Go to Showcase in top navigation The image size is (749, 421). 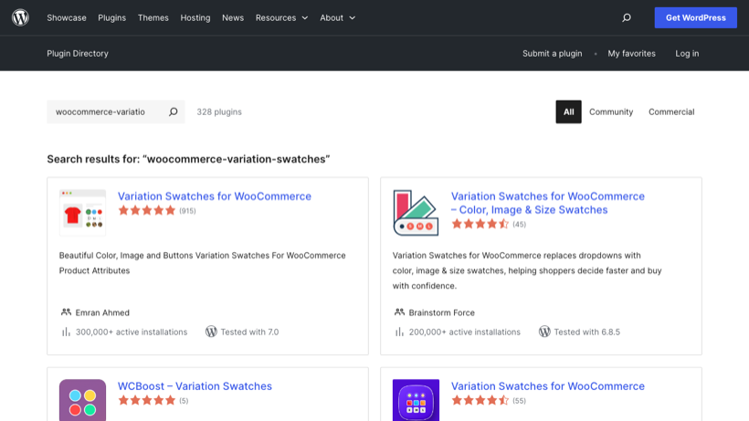pos(67,17)
